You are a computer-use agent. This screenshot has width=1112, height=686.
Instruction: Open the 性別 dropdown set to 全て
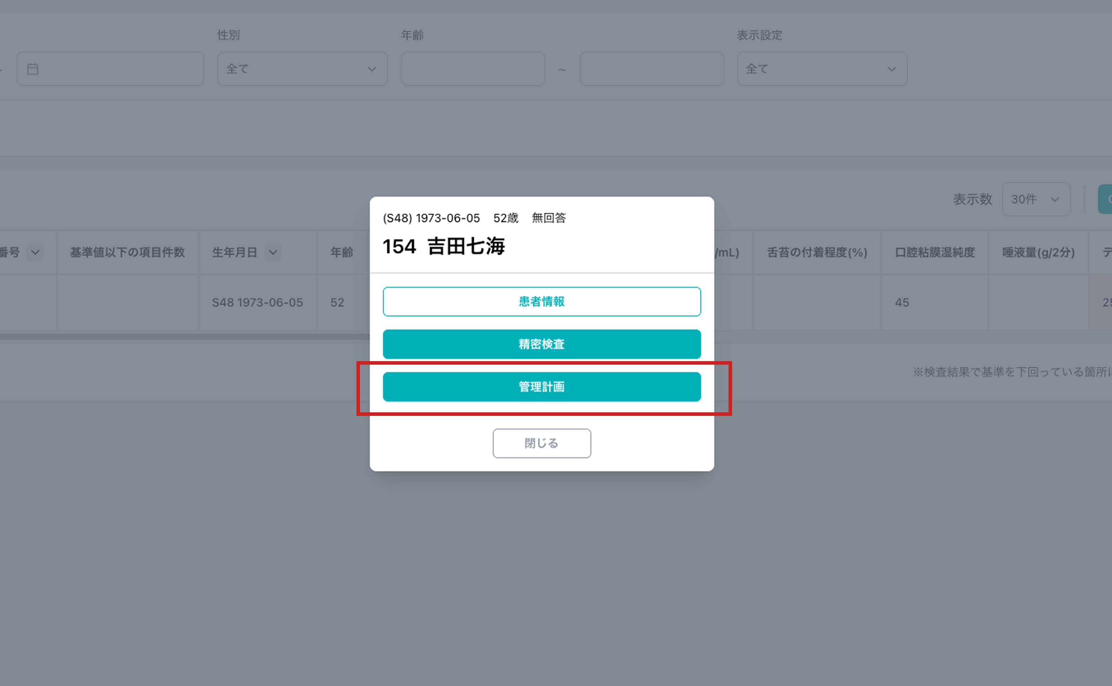[302, 69]
